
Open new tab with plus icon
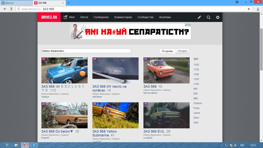pos(68,3)
